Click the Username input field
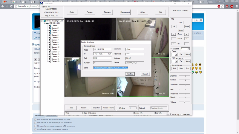The width and height of the screenshot is (239, 134). click(135, 49)
